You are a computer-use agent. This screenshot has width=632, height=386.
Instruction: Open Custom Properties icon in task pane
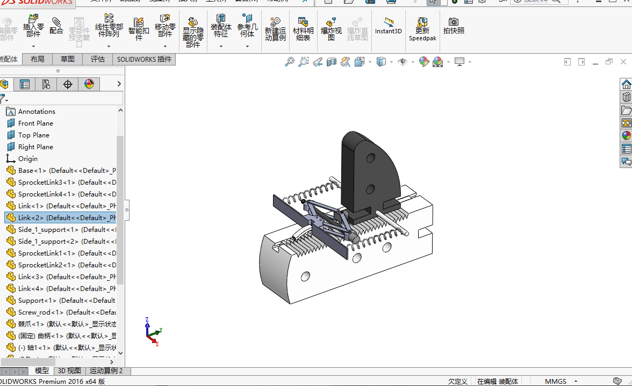coord(626,149)
